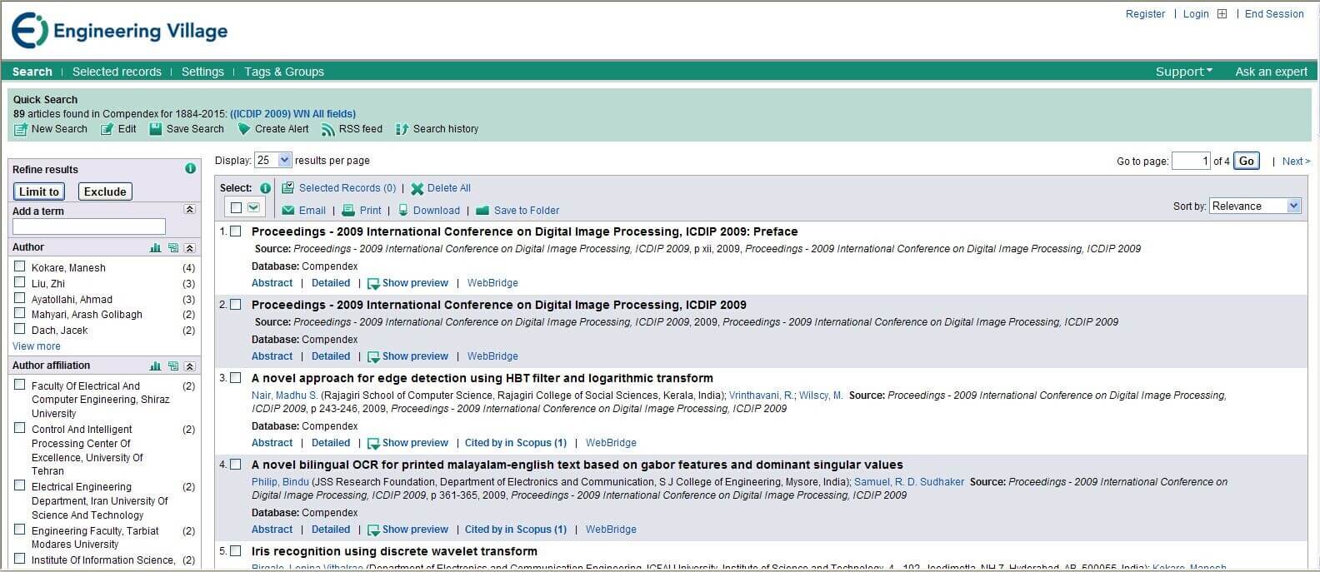Check the Mahyari, Arash Golibagh checkbox

pyautogui.click(x=20, y=313)
